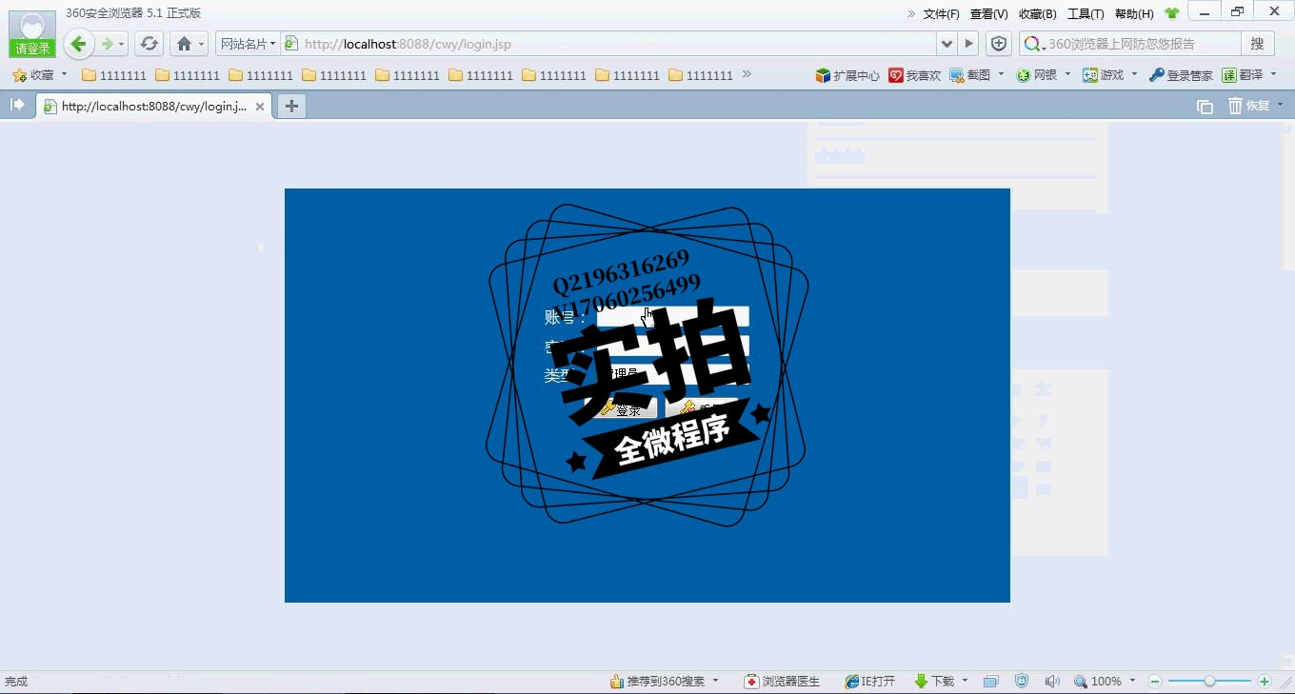Click the 搜 search button
Image resolution: width=1295 pixels, height=694 pixels.
pyautogui.click(x=1257, y=44)
